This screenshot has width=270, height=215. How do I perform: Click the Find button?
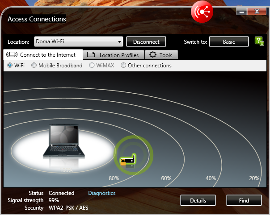244,200
